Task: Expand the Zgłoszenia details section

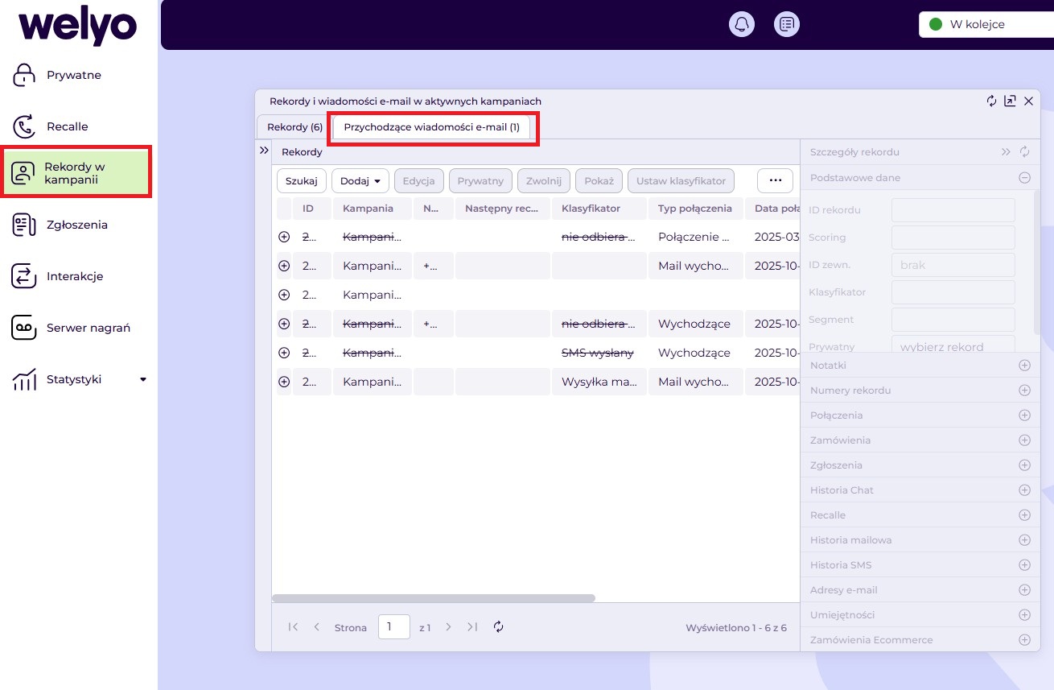Action: [1024, 465]
